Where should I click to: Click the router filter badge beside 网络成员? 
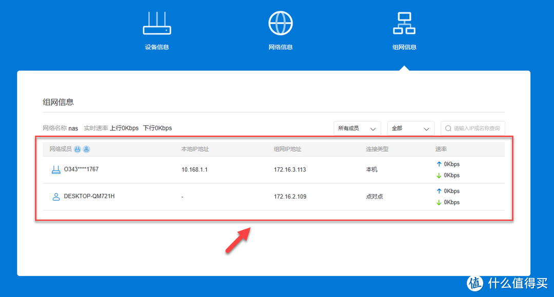pos(77,149)
